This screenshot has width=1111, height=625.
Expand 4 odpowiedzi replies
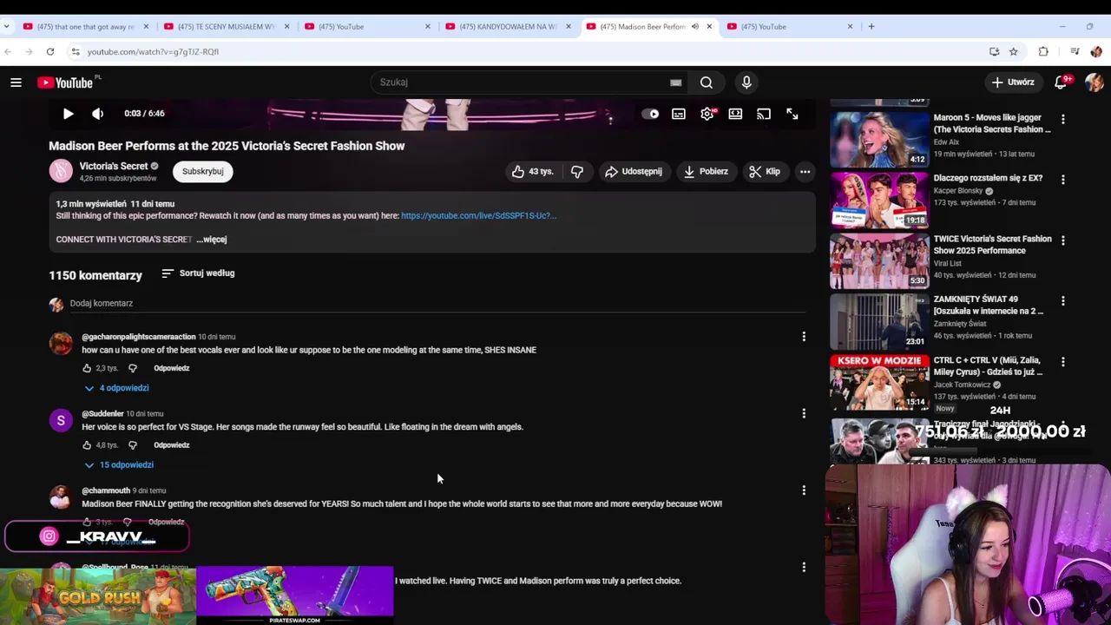(x=116, y=388)
